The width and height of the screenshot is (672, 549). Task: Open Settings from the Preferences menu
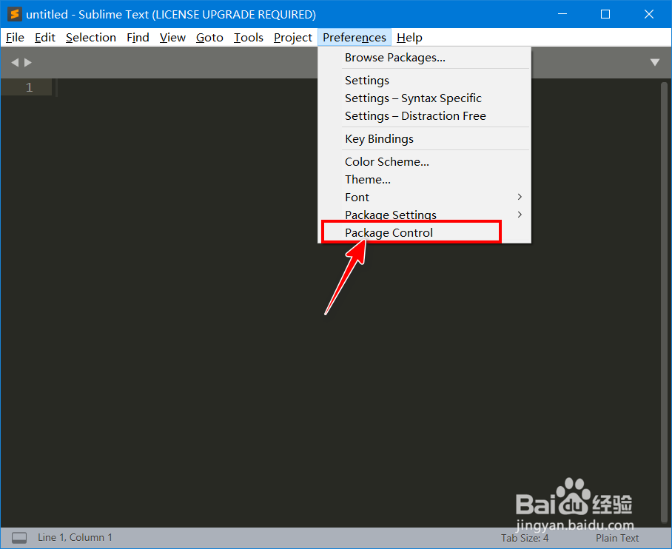[x=424, y=81]
